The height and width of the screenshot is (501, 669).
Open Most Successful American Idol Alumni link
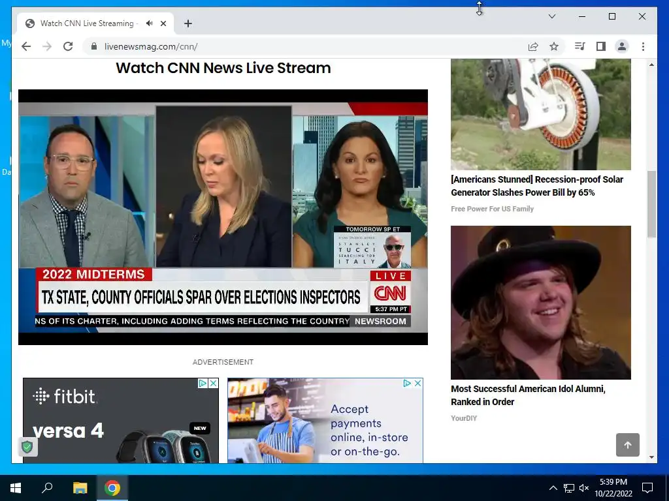[528, 395]
